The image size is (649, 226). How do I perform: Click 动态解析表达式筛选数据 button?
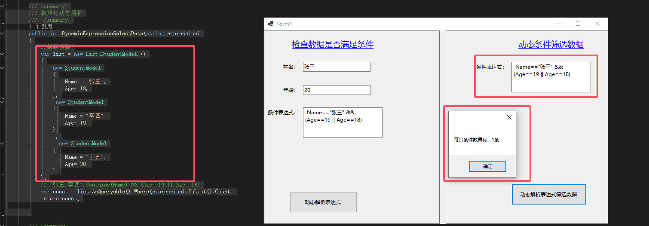549,194
